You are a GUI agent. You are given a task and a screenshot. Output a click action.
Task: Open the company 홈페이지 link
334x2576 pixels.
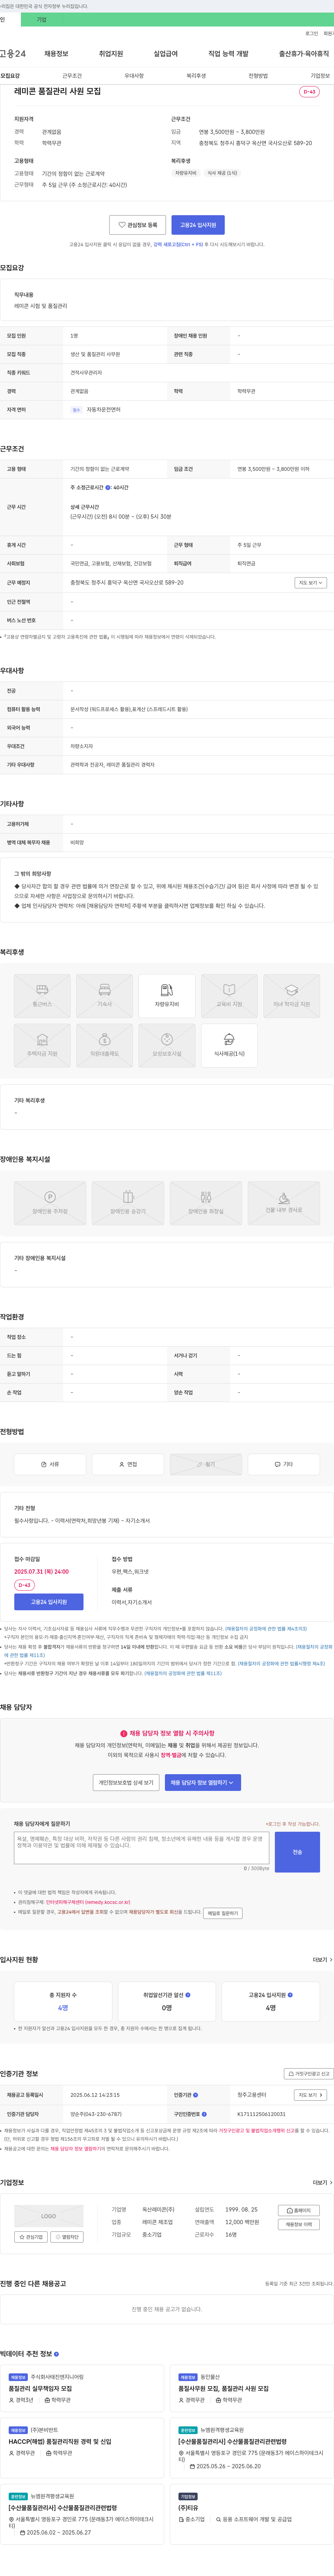pos(299,2211)
